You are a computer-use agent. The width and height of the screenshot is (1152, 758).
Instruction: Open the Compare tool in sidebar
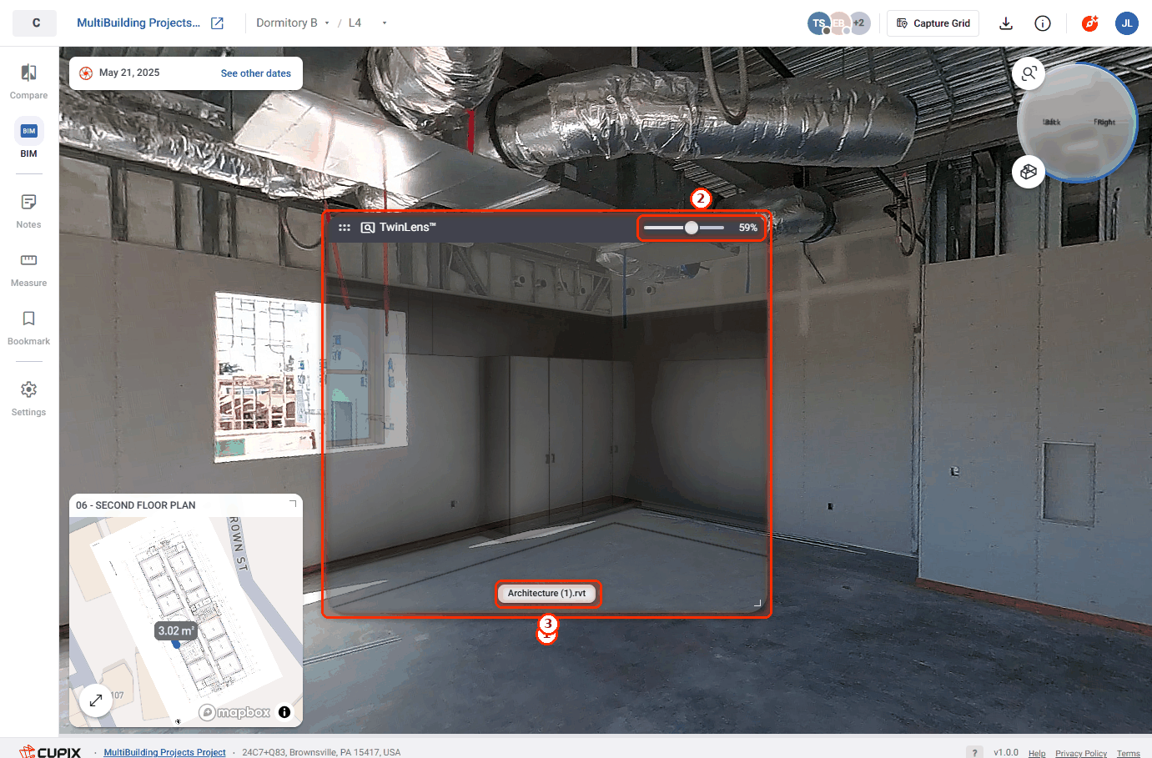28,82
